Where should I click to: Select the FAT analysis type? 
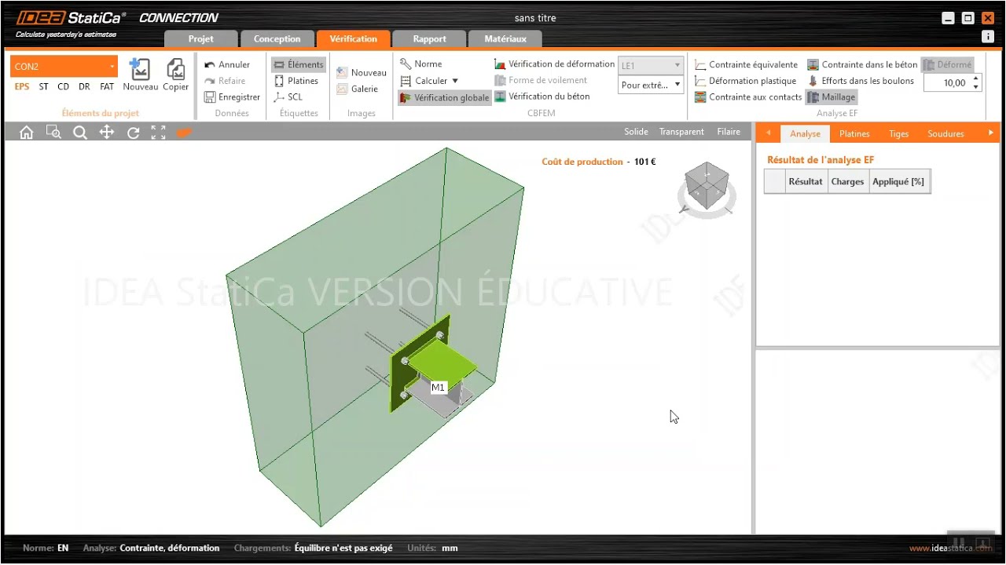click(107, 87)
